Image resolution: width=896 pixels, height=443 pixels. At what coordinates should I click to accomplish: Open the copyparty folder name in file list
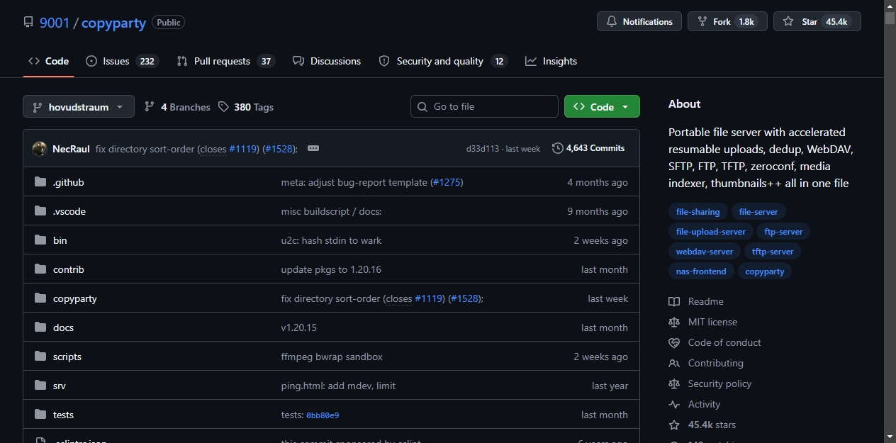coord(75,298)
